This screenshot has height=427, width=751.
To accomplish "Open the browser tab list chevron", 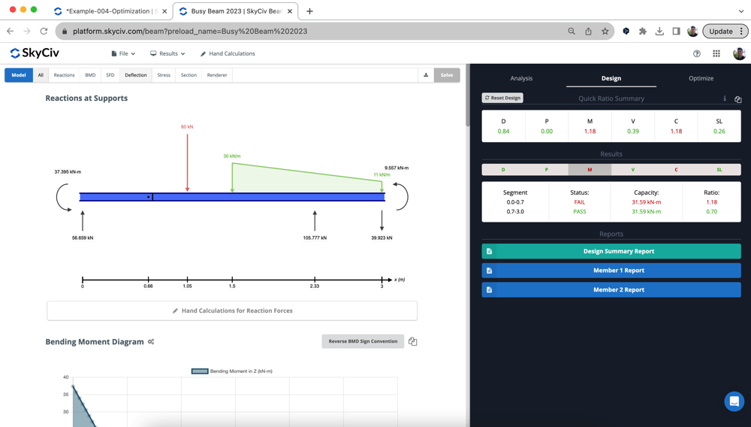I will click(x=741, y=11).
